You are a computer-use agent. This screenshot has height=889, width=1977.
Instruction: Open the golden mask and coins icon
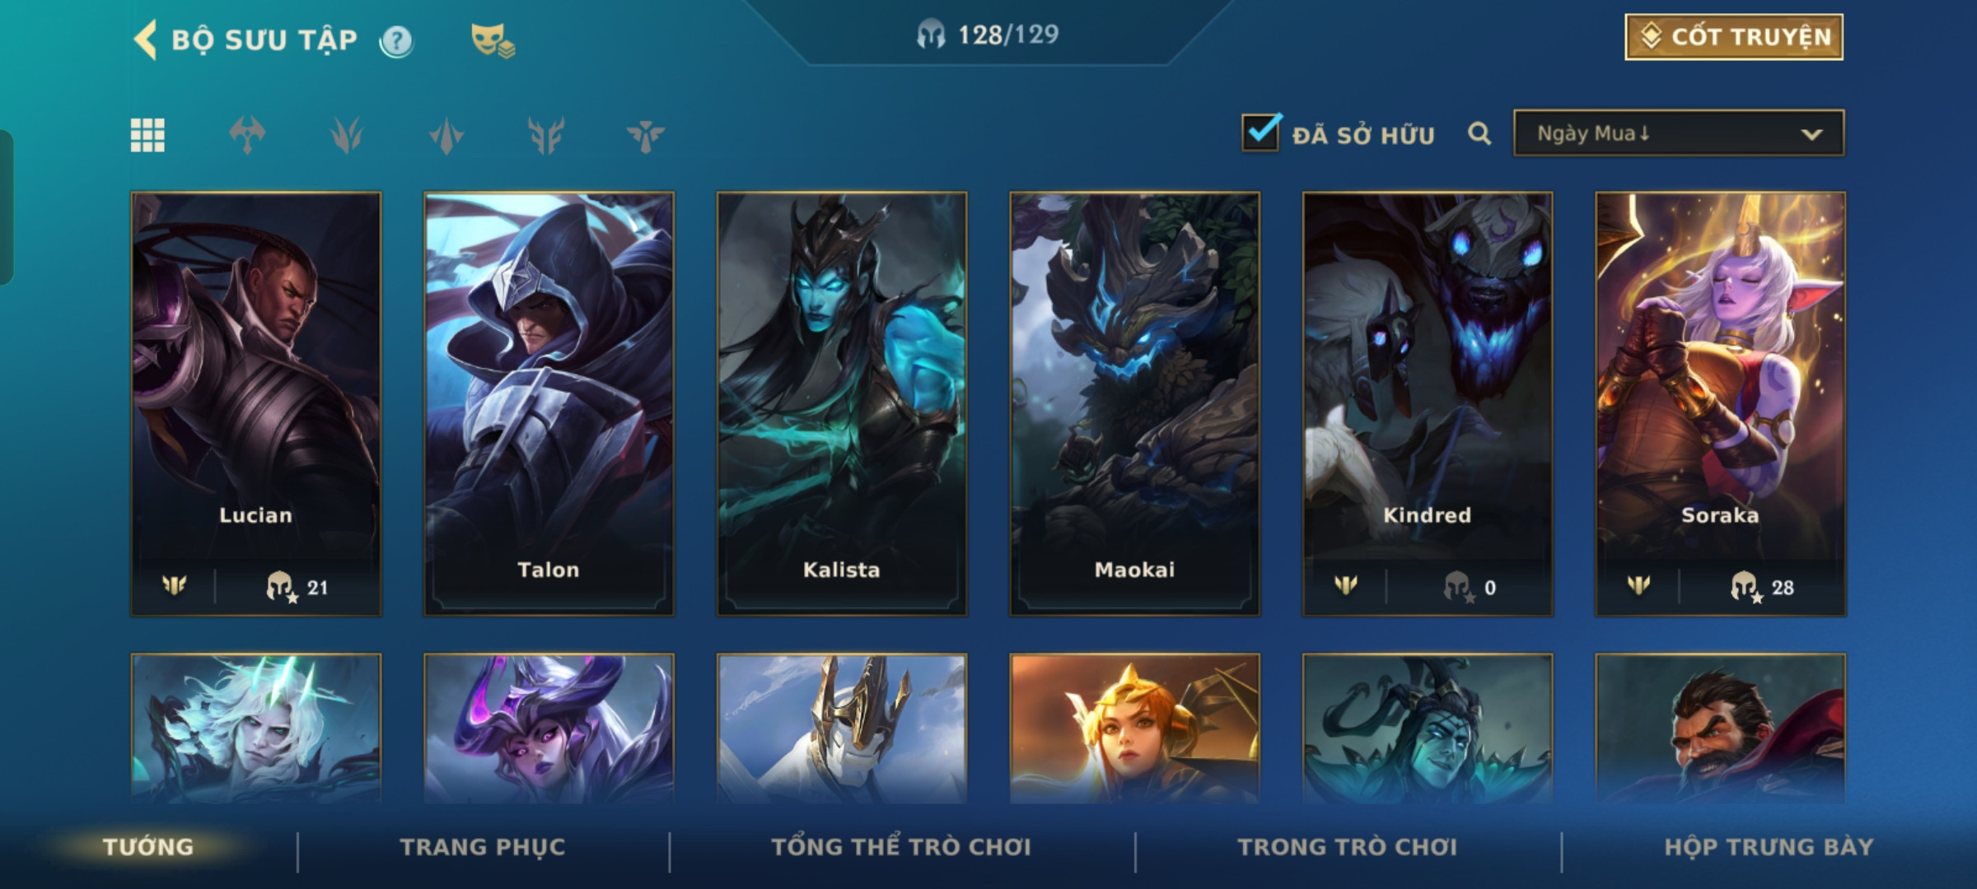click(x=492, y=40)
